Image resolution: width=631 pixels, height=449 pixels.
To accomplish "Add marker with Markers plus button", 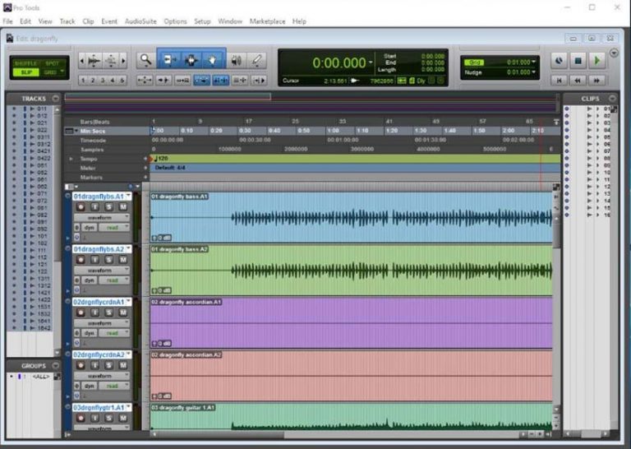I will (145, 177).
